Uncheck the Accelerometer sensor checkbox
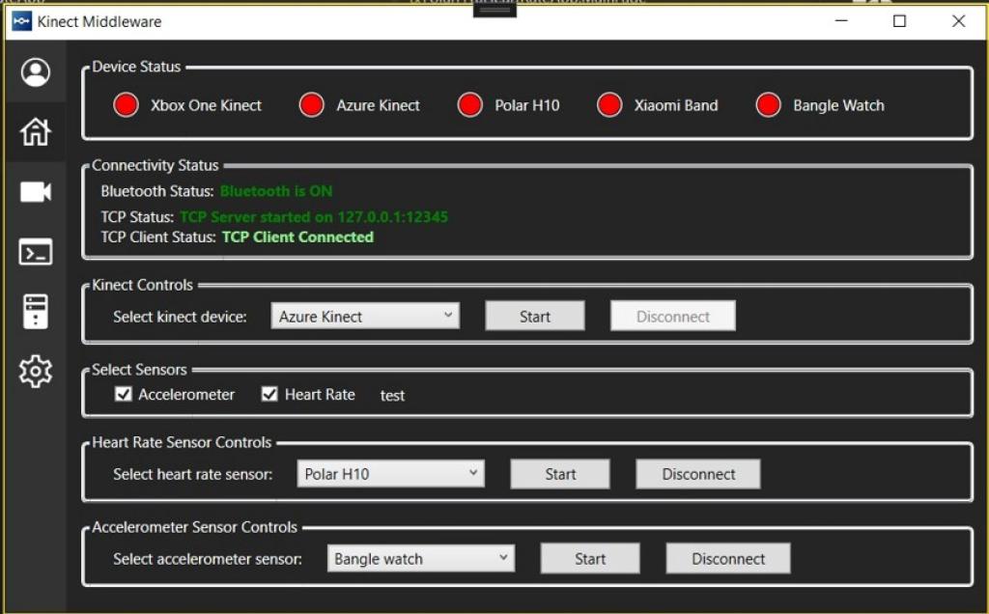The height and width of the screenshot is (614, 989). pyautogui.click(x=123, y=393)
